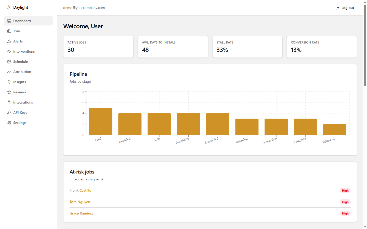Click the Log out button
This screenshot has width=367, height=229.
click(345, 8)
